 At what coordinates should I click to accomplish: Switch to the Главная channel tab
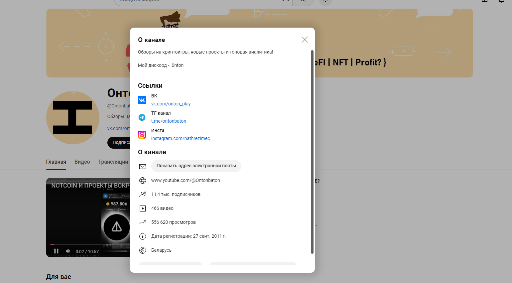(56, 162)
